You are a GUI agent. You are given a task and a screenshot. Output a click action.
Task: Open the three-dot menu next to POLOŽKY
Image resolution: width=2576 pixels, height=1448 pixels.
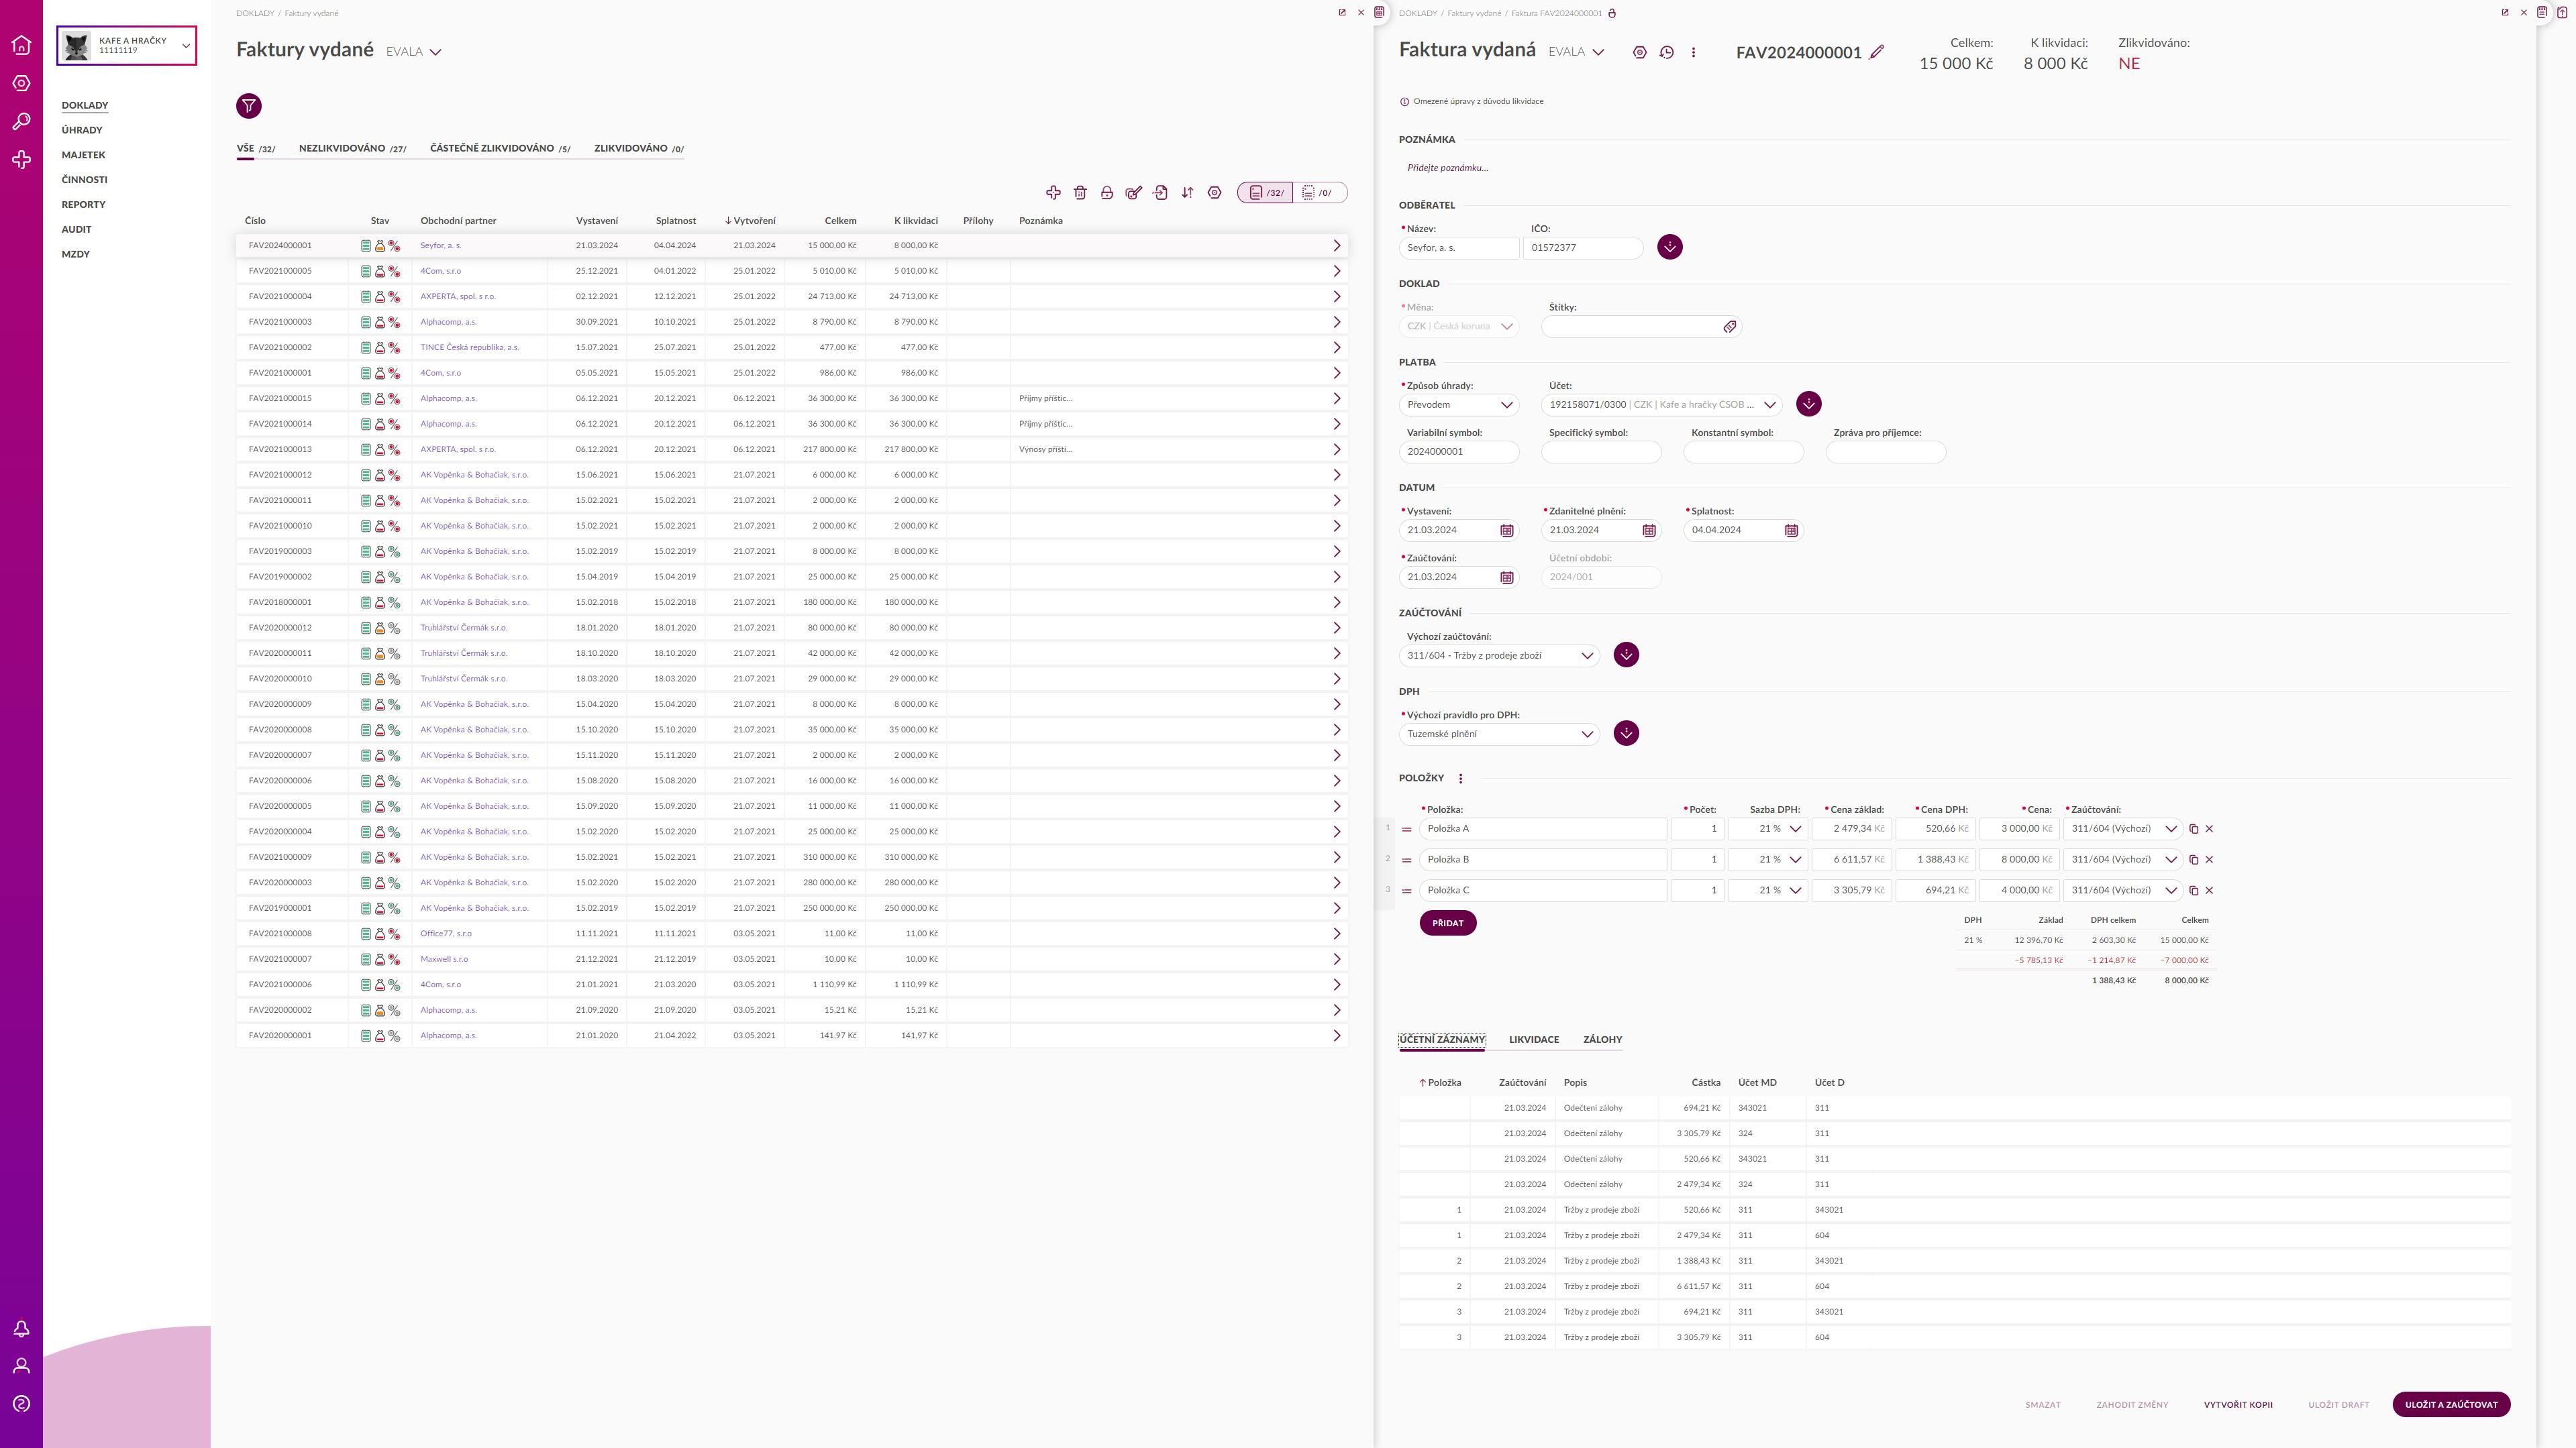click(1460, 779)
